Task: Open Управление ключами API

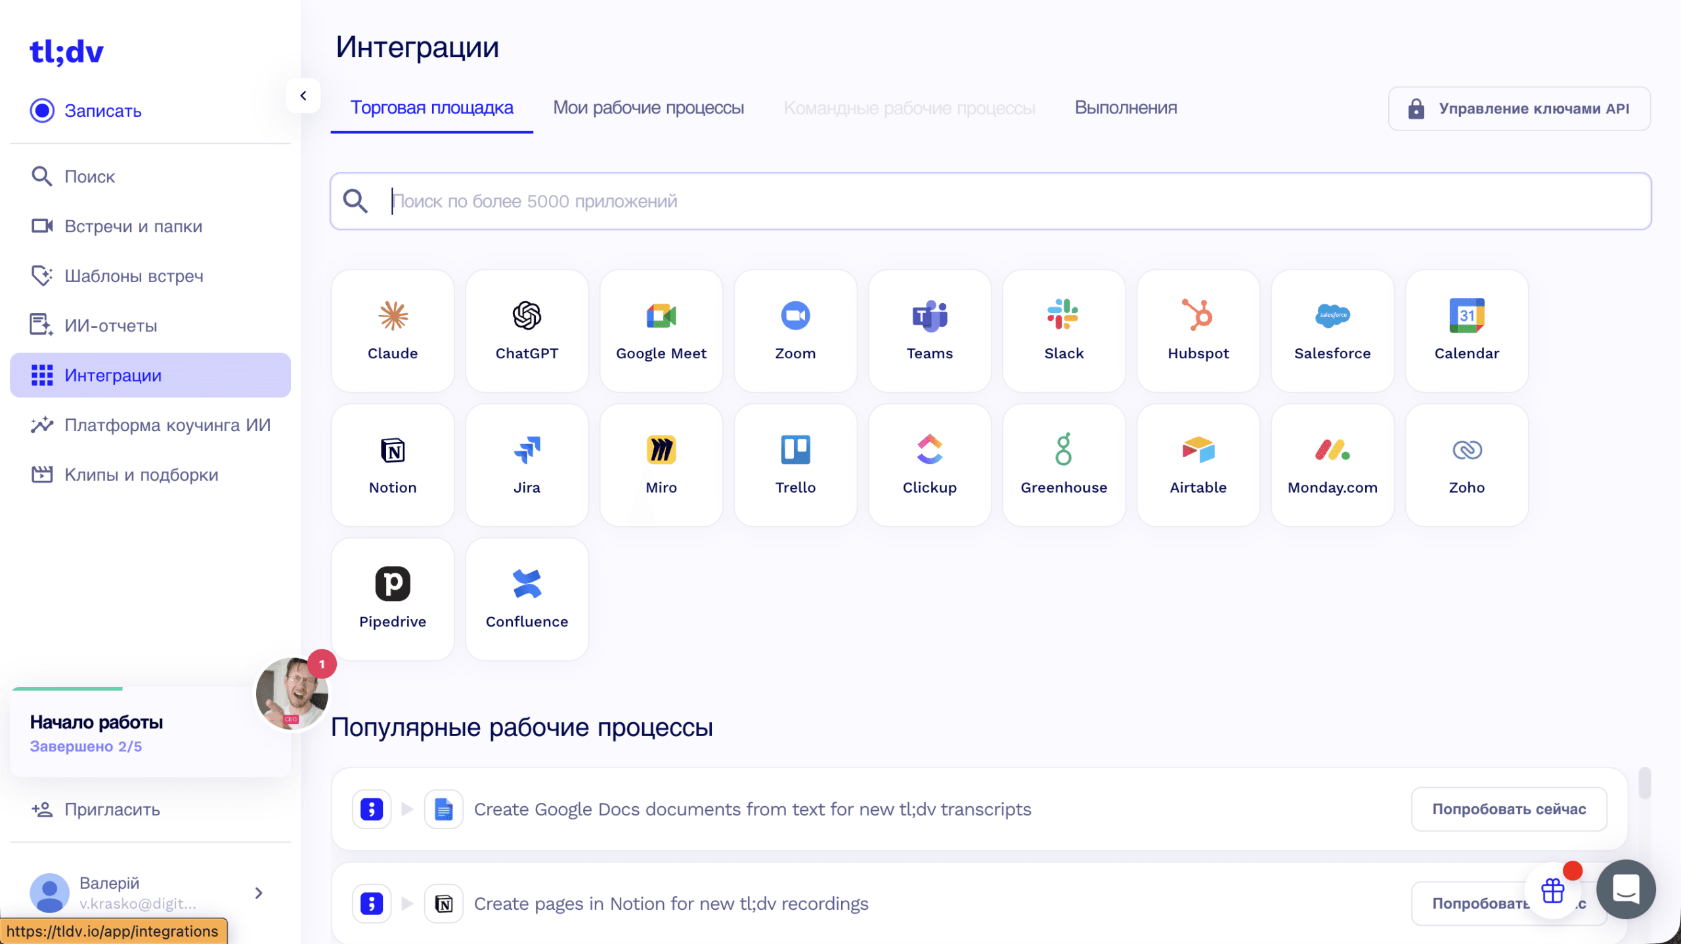Action: tap(1519, 109)
